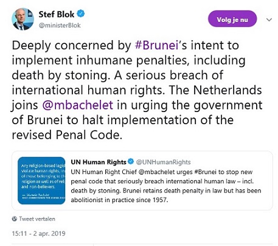Viewport: 278px width, 246px height.
Task: Open the #Brunei hashtag in tweet text
Action: (x=156, y=45)
